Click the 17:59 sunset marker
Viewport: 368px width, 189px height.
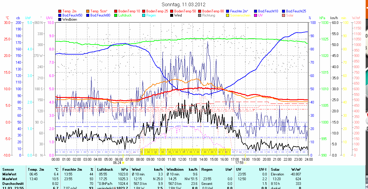(x=239, y=162)
